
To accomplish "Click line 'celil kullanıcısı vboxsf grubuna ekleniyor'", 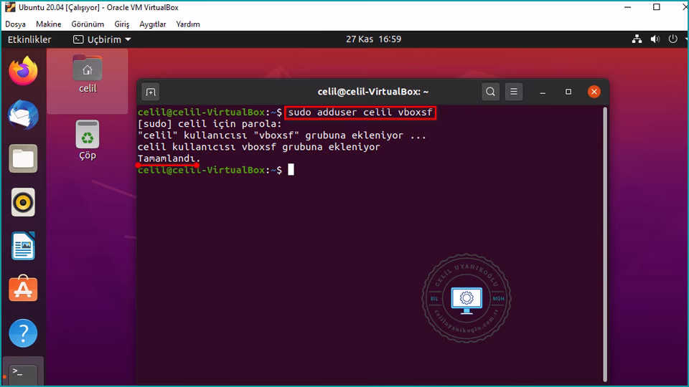I will click(x=259, y=146).
